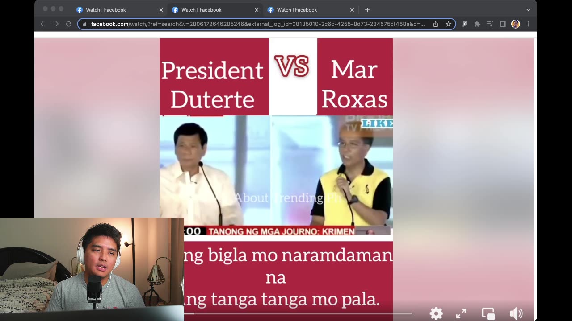Bookmark this page with the star icon

(448, 24)
